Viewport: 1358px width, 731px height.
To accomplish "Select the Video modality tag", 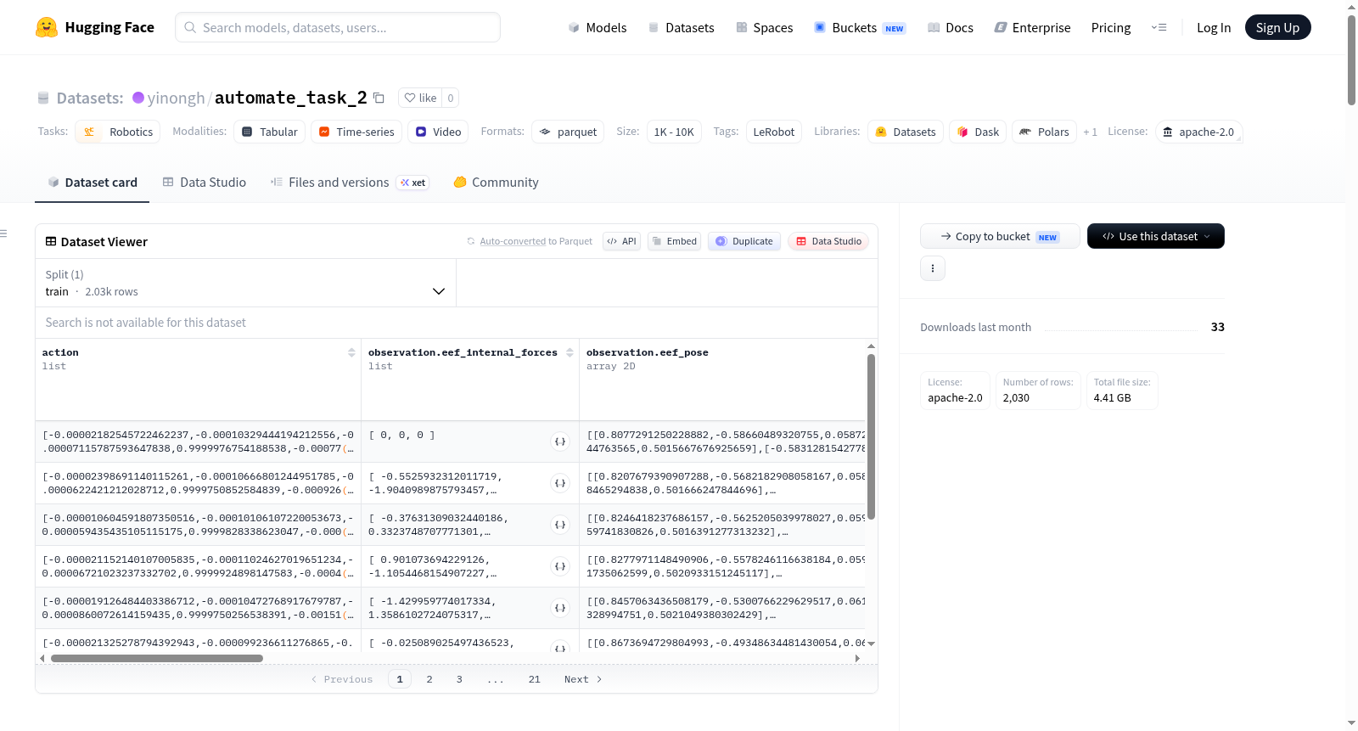I will click(438, 132).
